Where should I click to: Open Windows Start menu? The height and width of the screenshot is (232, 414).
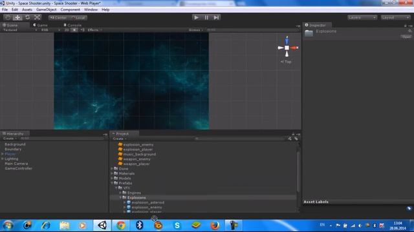click(x=8, y=226)
